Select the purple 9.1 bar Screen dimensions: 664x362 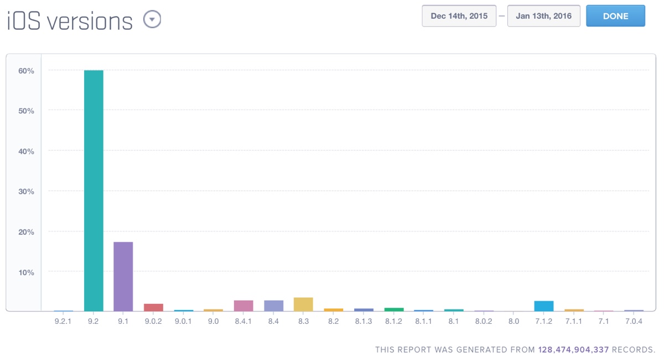pos(123,276)
